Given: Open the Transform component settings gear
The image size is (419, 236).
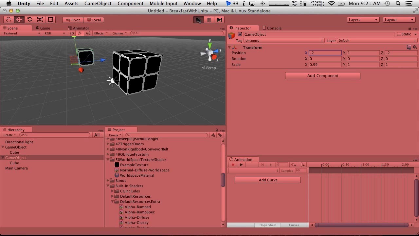Looking at the screenshot, I should [x=414, y=47].
